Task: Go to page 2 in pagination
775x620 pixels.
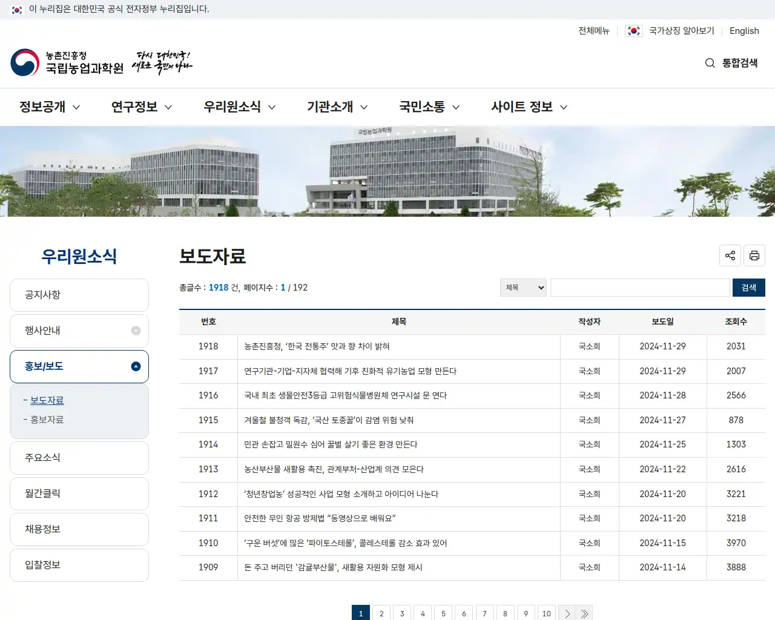Action: point(381,613)
